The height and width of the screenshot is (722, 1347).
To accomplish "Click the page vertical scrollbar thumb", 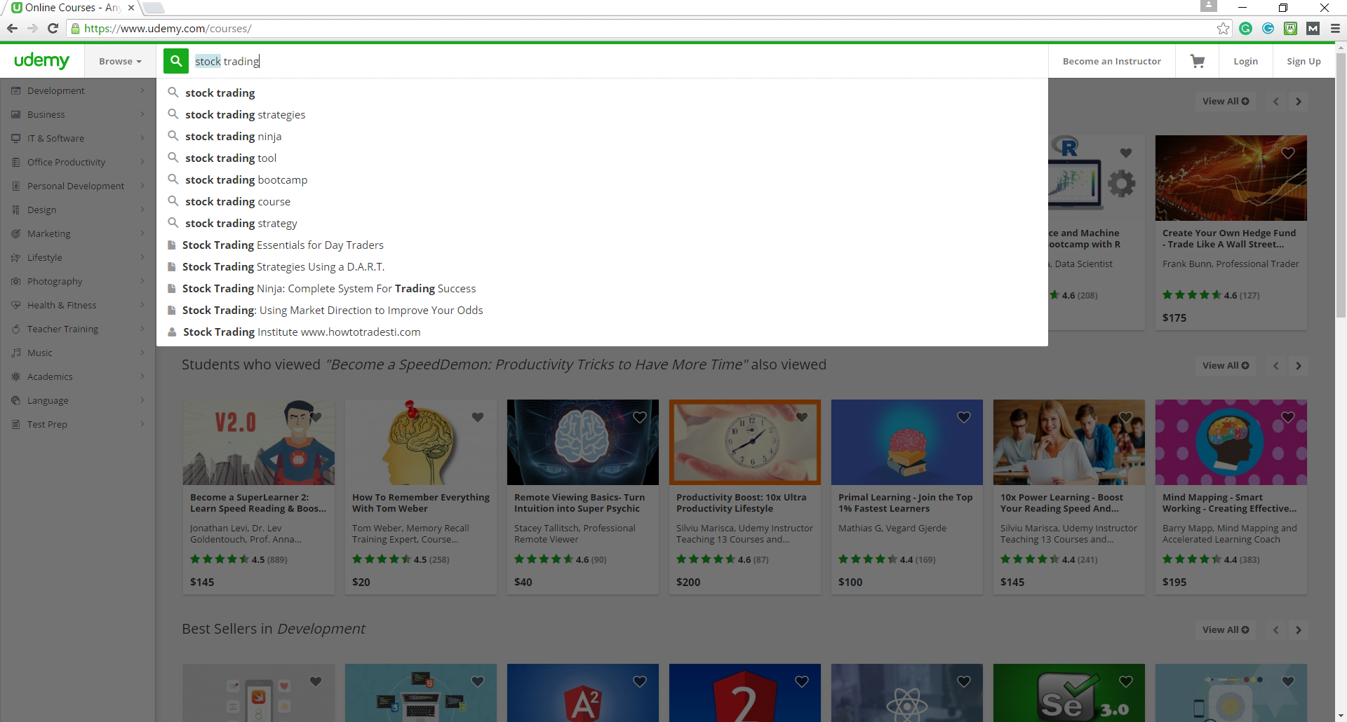I will click(1341, 186).
